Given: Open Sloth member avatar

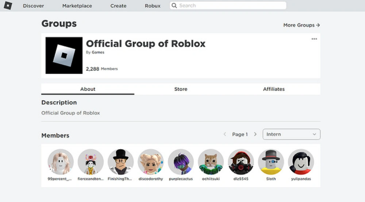Looking at the screenshot, I should tap(271, 162).
